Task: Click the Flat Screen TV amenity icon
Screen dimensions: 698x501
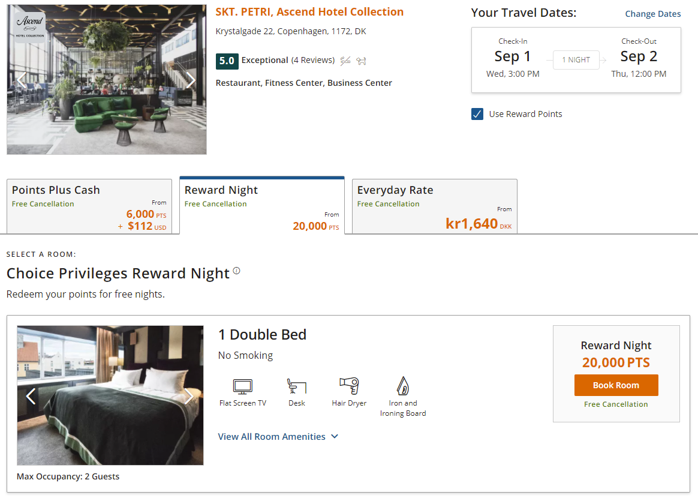Action: click(x=243, y=386)
